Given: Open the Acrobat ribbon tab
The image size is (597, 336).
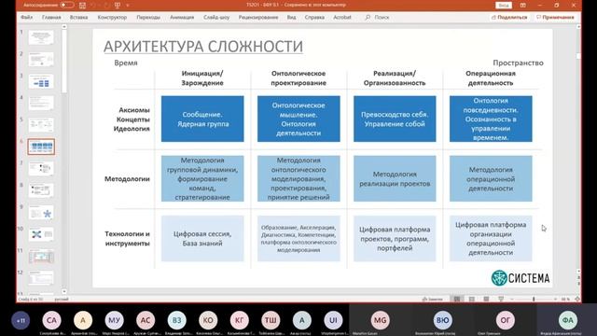Looking at the screenshot, I should coord(342,17).
